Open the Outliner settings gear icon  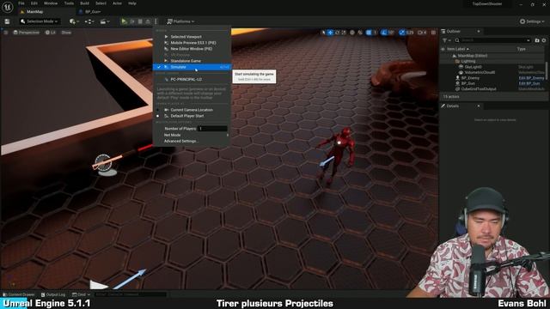[544, 40]
